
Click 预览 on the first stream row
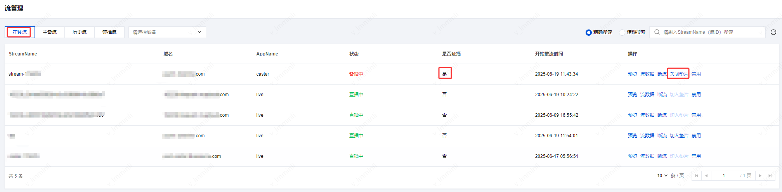point(632,74)
